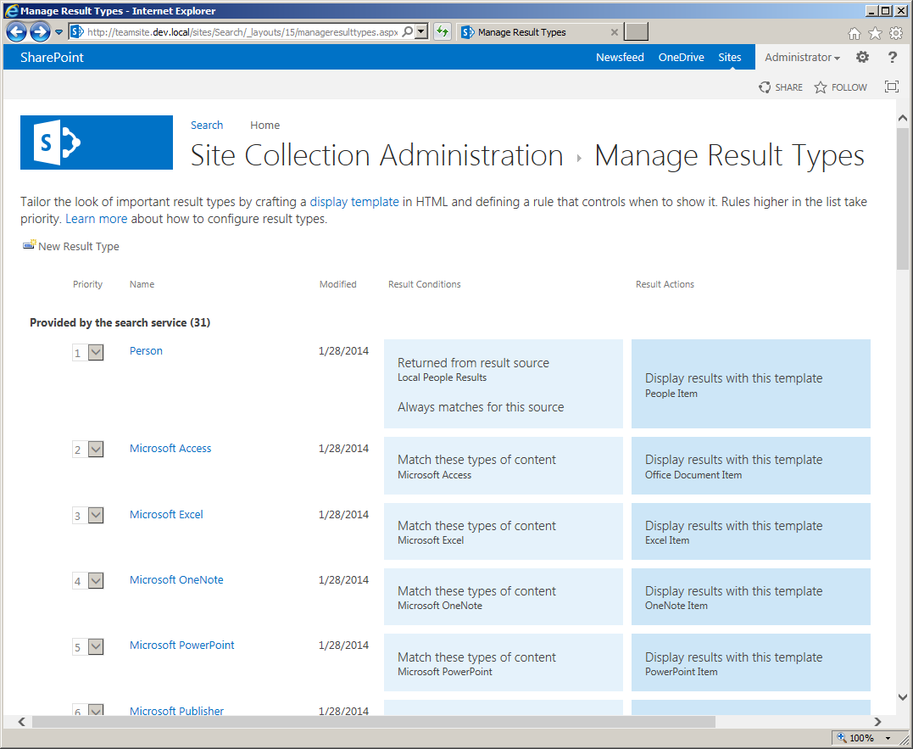
Task: Open the display template link
Action: 354,202
